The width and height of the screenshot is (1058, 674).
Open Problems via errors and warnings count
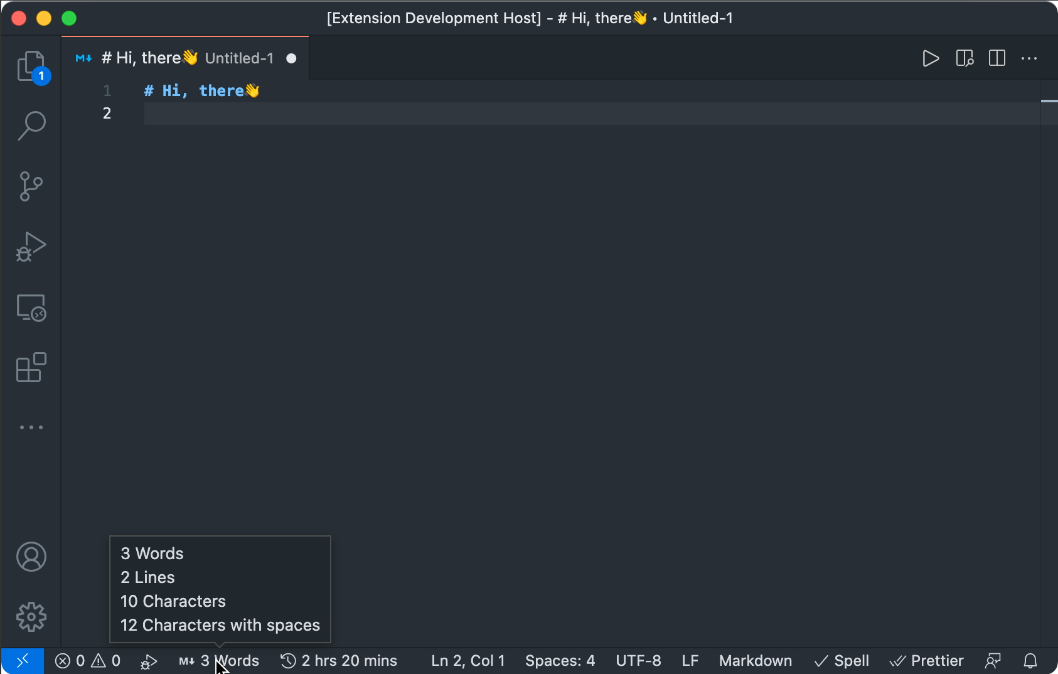click(88, 661)
